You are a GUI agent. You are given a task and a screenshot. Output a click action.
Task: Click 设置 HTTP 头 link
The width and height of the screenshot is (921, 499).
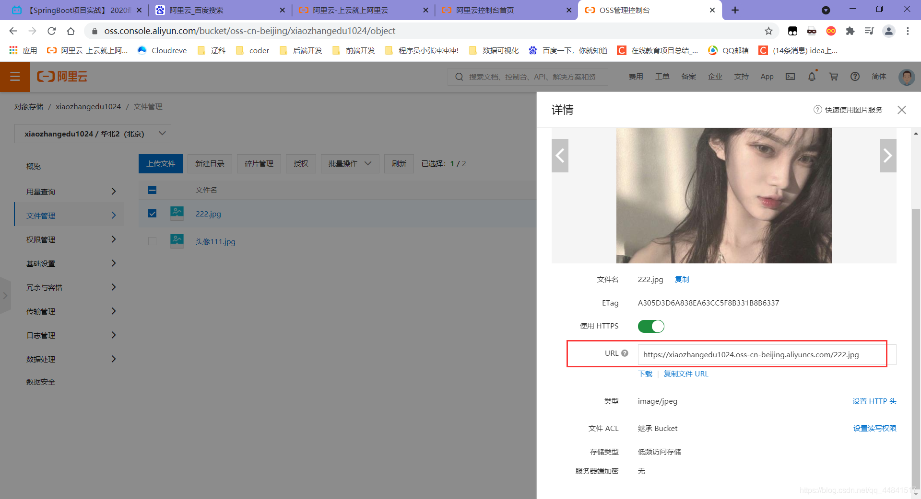point(874,401)
